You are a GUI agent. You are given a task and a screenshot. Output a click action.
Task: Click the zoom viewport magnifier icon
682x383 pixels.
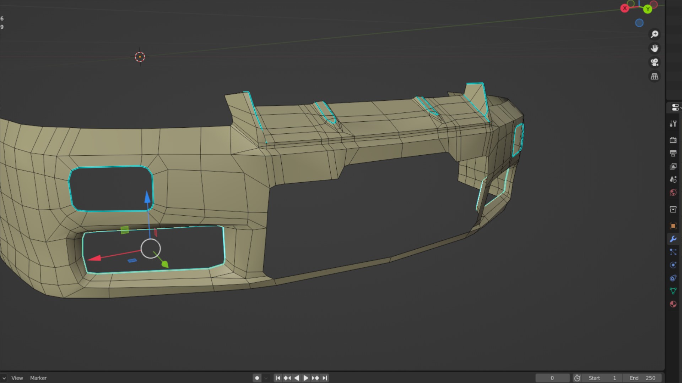(x=654, y=34)
